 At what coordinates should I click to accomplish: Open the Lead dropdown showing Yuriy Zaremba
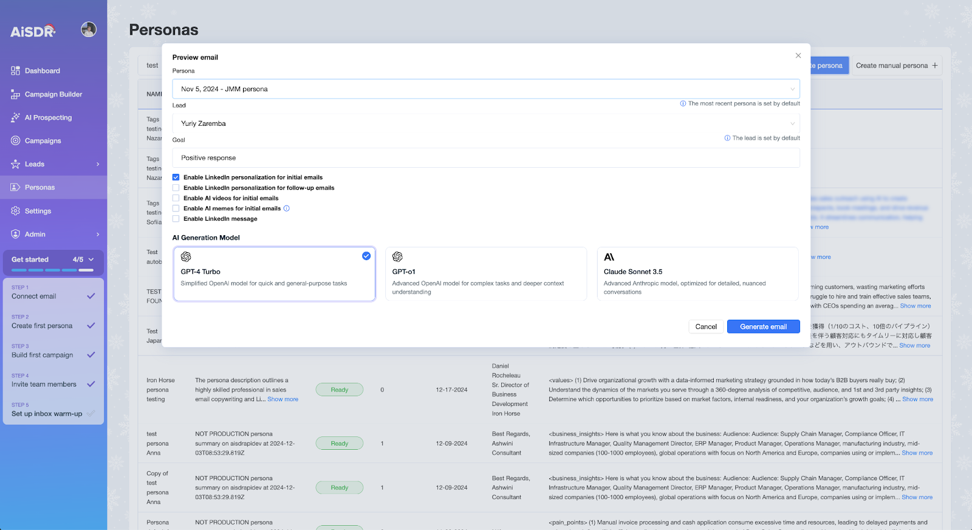click(486, 123)
